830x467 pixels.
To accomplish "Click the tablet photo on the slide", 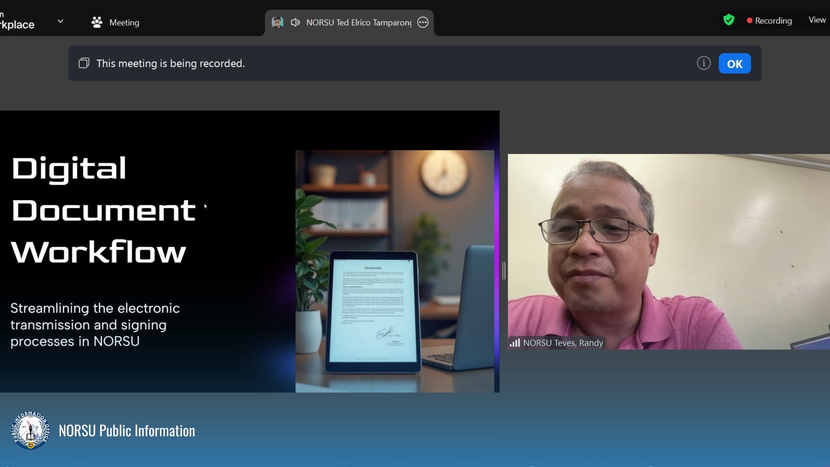I will pos(395,271).
